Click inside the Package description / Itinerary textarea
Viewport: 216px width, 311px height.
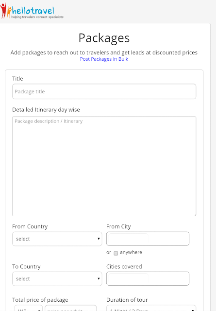[x=104, y=166]
